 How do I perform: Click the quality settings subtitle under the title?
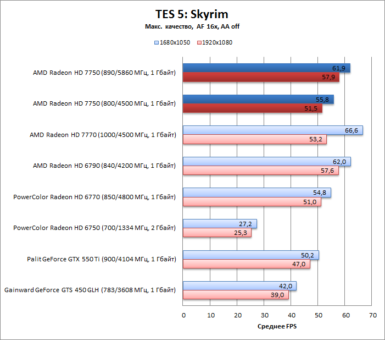point(192,26)
